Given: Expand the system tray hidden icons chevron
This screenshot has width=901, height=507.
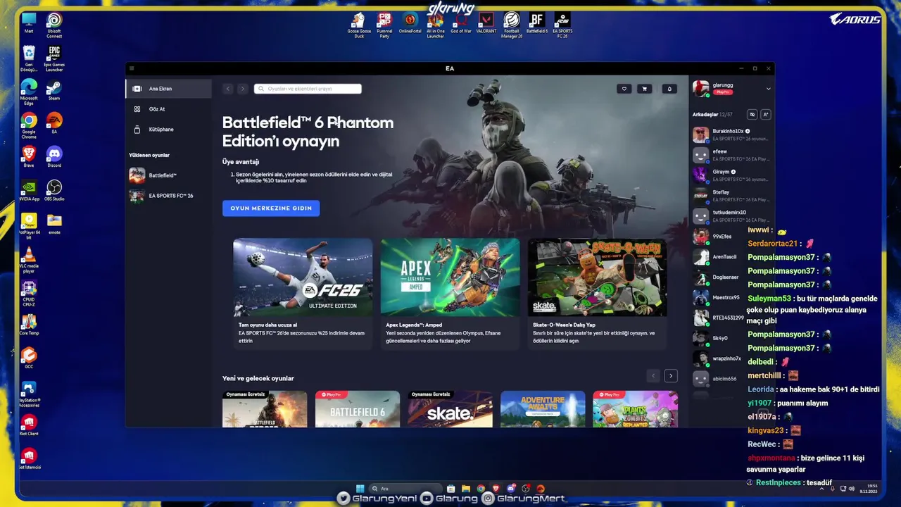Looking at the screenshot, I should tap(821, 488).
